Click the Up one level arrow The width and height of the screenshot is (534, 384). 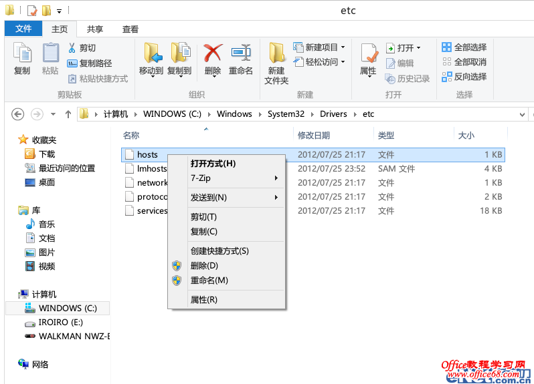[x=68, y=114]
